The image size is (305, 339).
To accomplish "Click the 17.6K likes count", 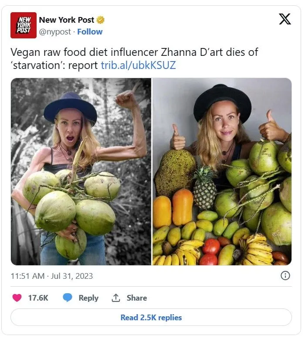I will click(38, 298).
